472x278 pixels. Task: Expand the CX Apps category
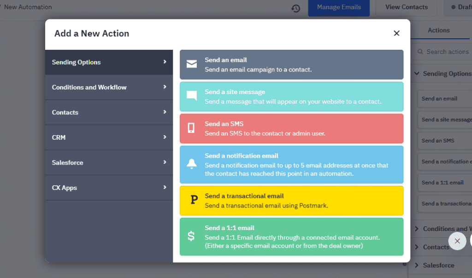(x=109, y=188)
